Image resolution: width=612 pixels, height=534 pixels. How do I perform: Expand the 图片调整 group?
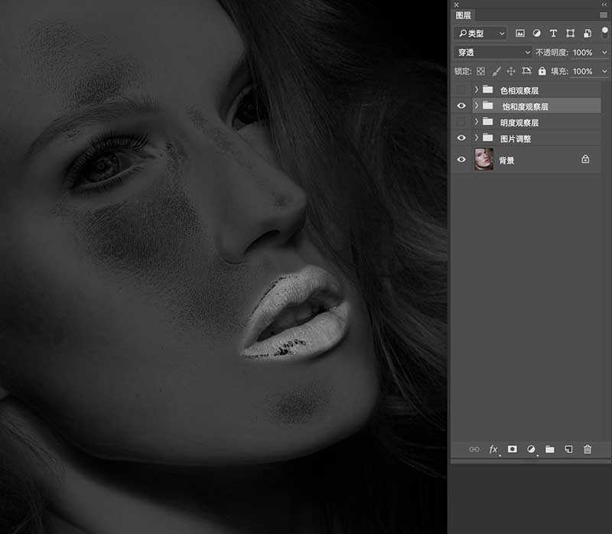476,138
